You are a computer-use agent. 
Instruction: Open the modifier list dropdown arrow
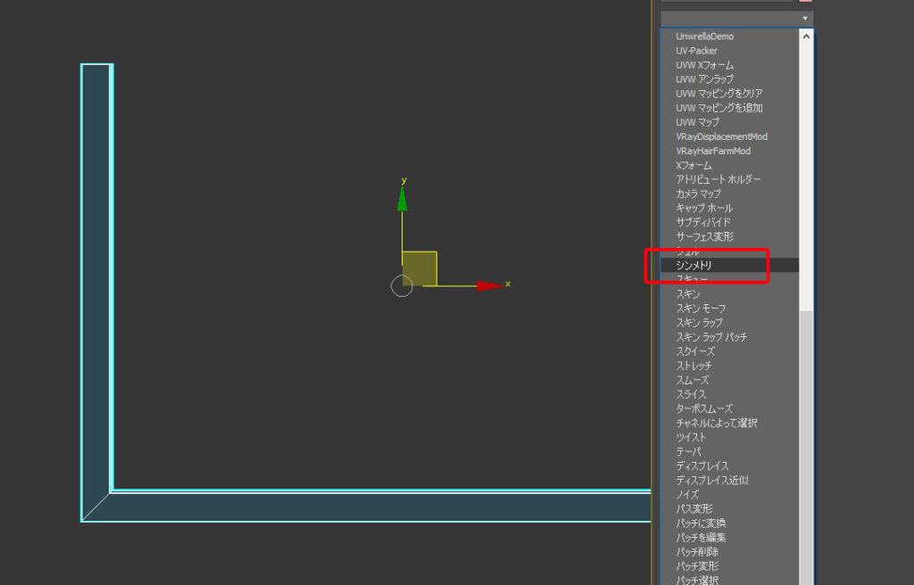tap(806, 18)
